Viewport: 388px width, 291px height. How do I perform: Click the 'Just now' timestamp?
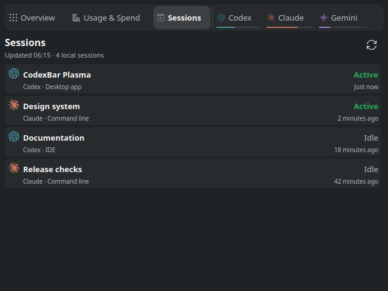tap(366, 87)
